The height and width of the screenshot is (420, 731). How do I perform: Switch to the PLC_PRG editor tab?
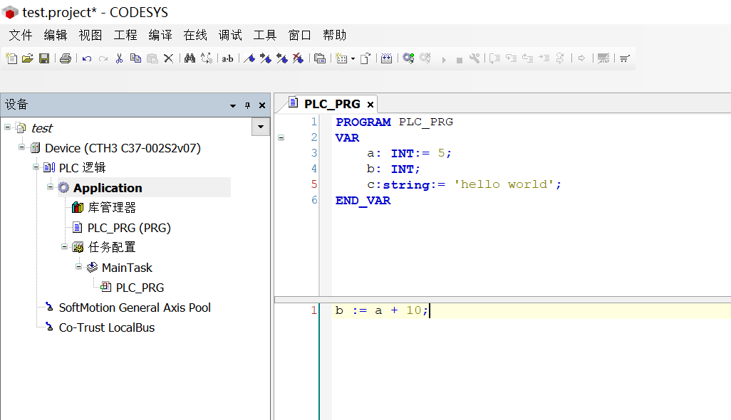coord(331,103)
